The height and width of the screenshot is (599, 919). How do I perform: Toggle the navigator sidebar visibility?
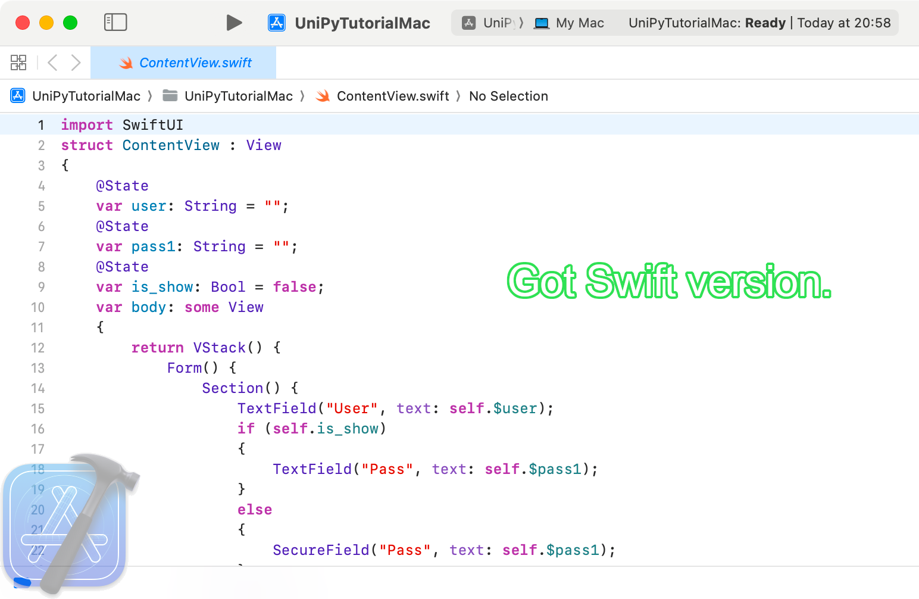coord(115,22)
